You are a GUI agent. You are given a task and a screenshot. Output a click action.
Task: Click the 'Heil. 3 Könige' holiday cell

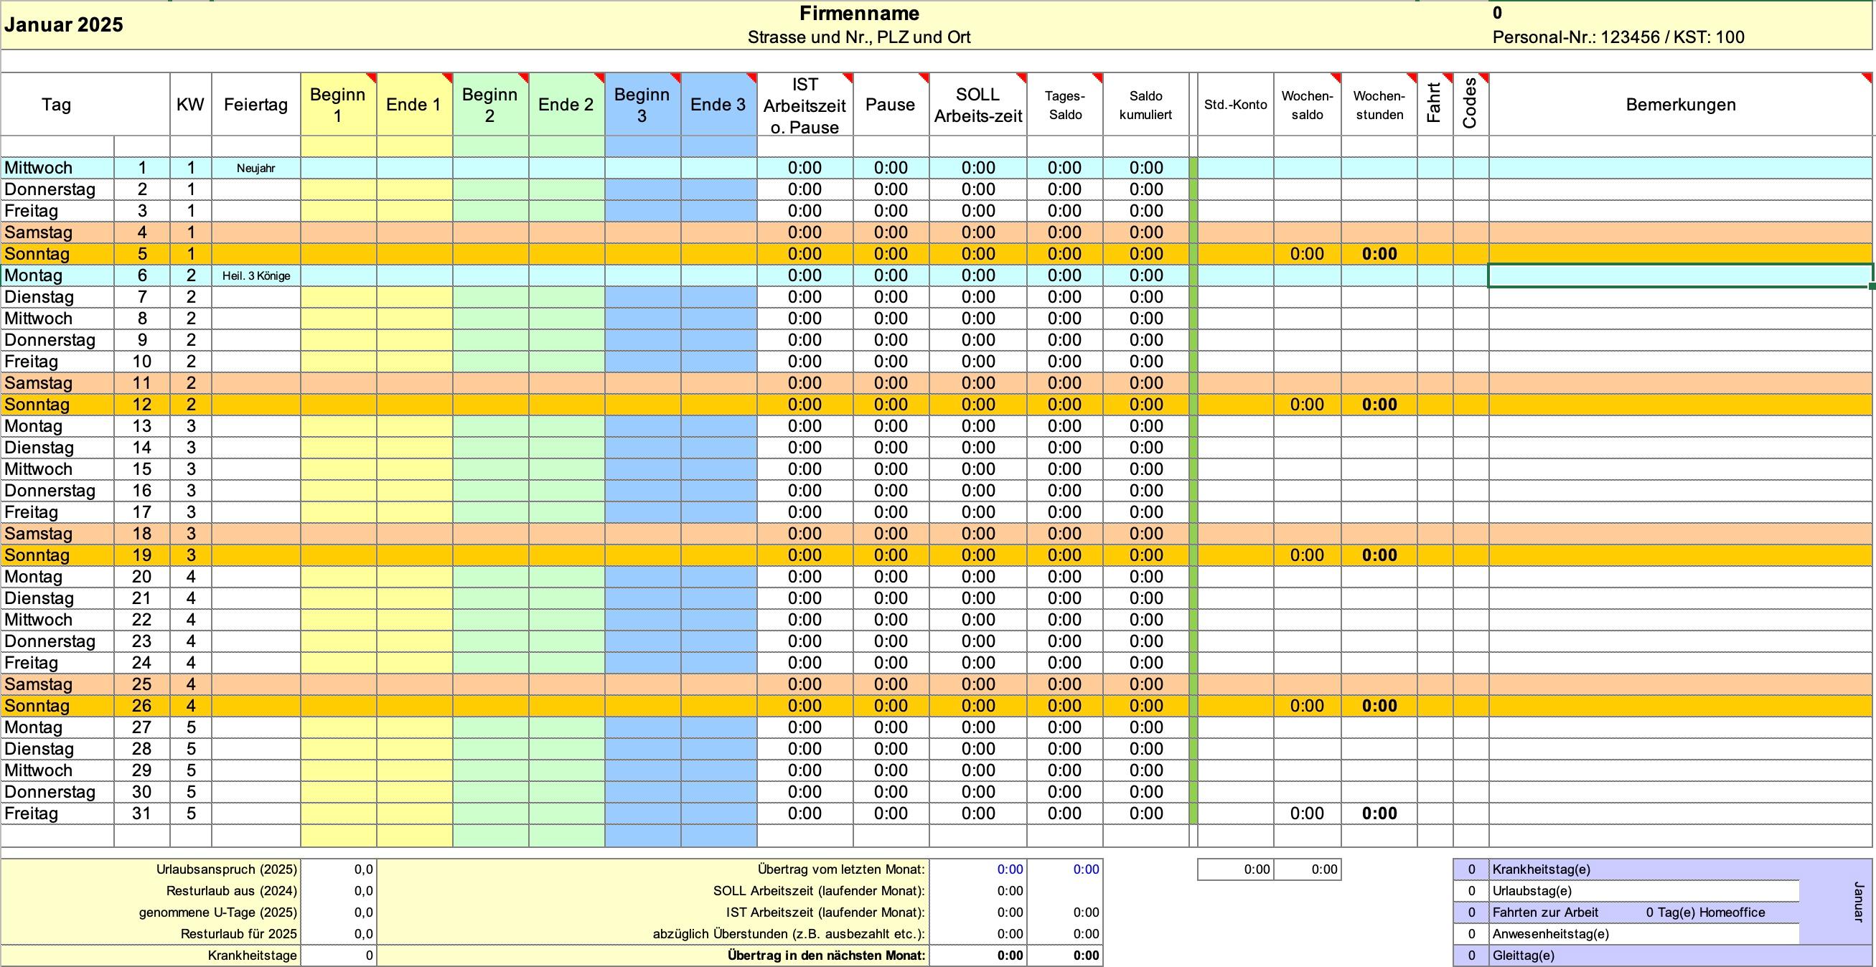255,276
